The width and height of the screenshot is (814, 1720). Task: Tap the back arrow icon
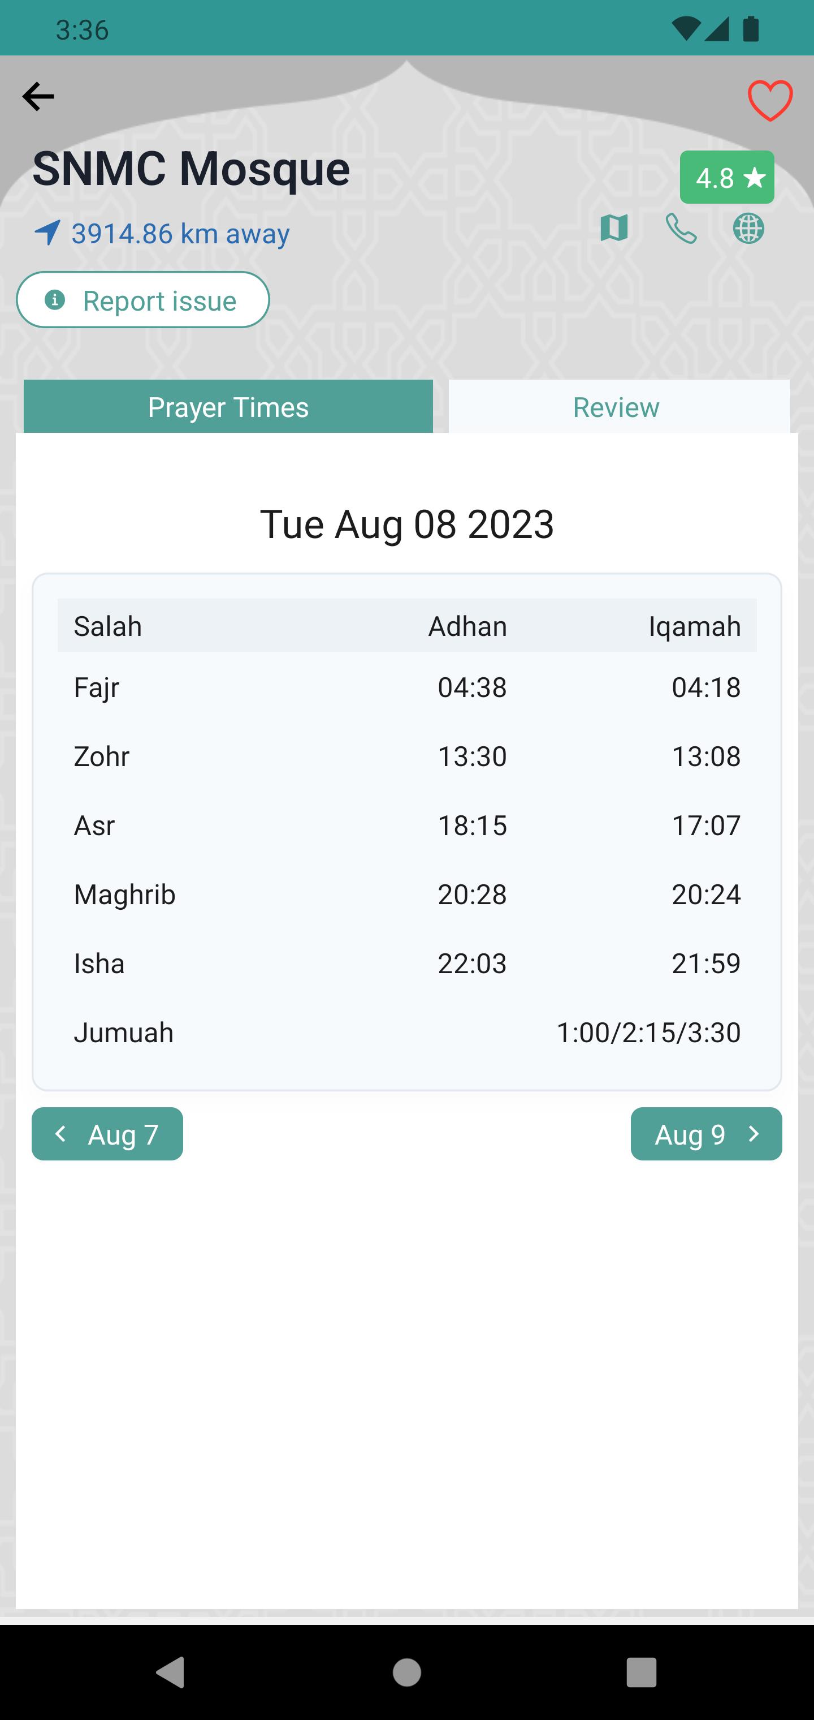click(x=38, y=97)
